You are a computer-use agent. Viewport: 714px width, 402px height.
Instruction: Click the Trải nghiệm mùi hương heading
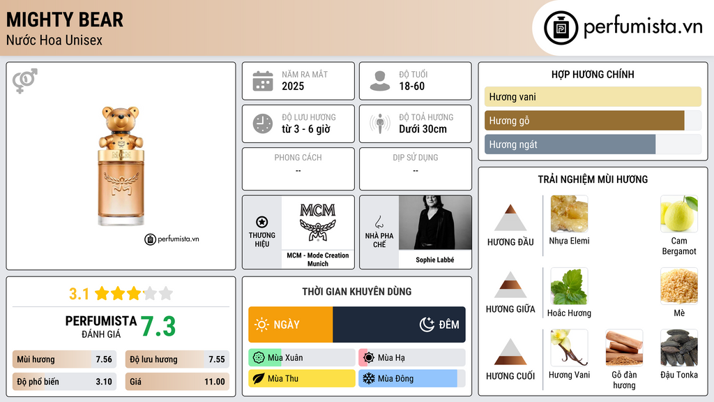[x=593, y=179]
